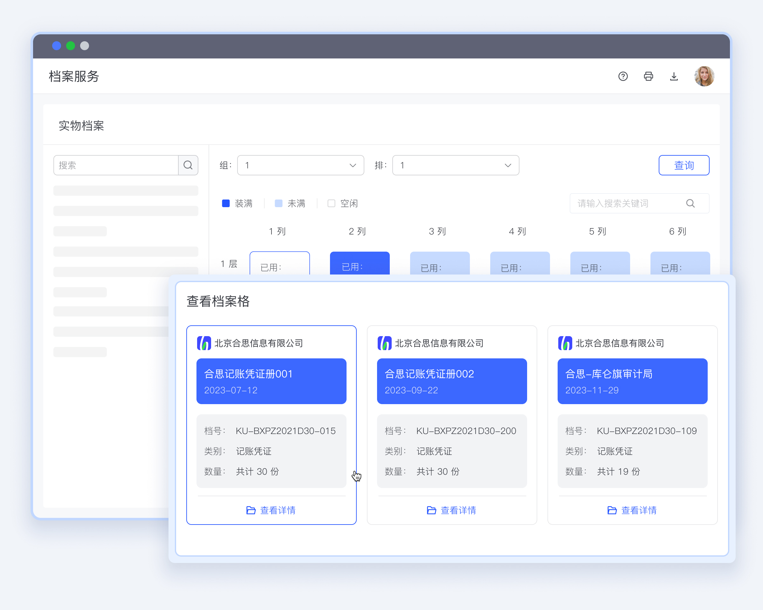The image size is (763, 610).
Task: Open the 组 dropdown selector
Action: point(300,165)
